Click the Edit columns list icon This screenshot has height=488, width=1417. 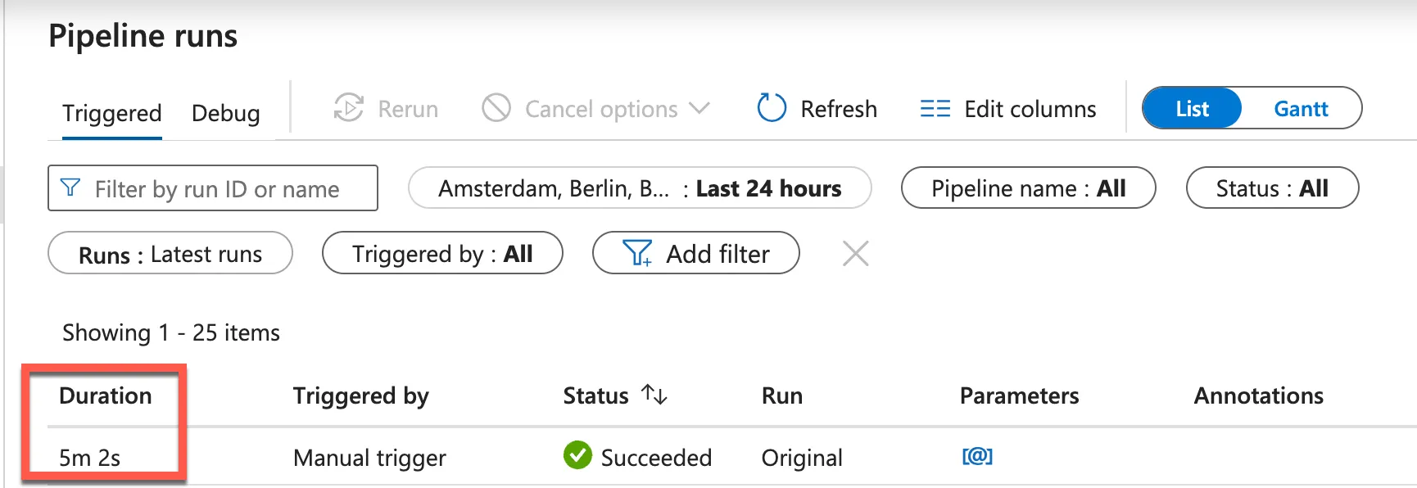pos(935,108)
